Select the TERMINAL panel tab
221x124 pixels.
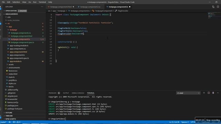(90, 93)
